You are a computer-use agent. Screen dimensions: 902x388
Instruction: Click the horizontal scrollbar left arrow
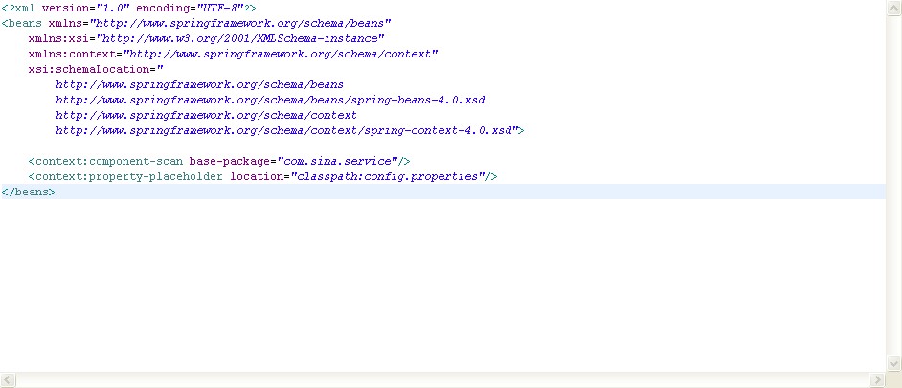(8, 380)
